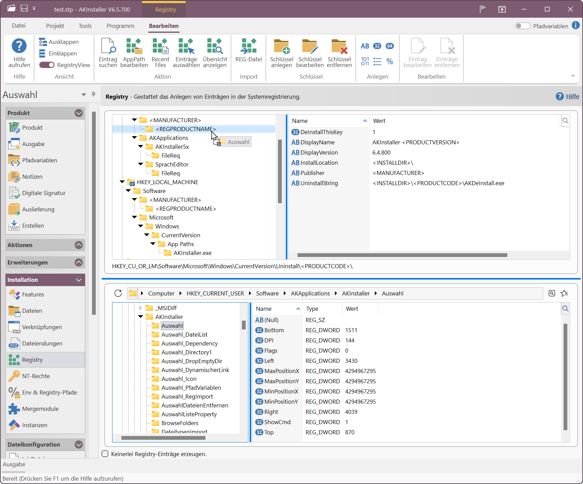Create a 64-bit QWORD entry
The width and height of the screenshot is (583, 484).
(390, 46)
